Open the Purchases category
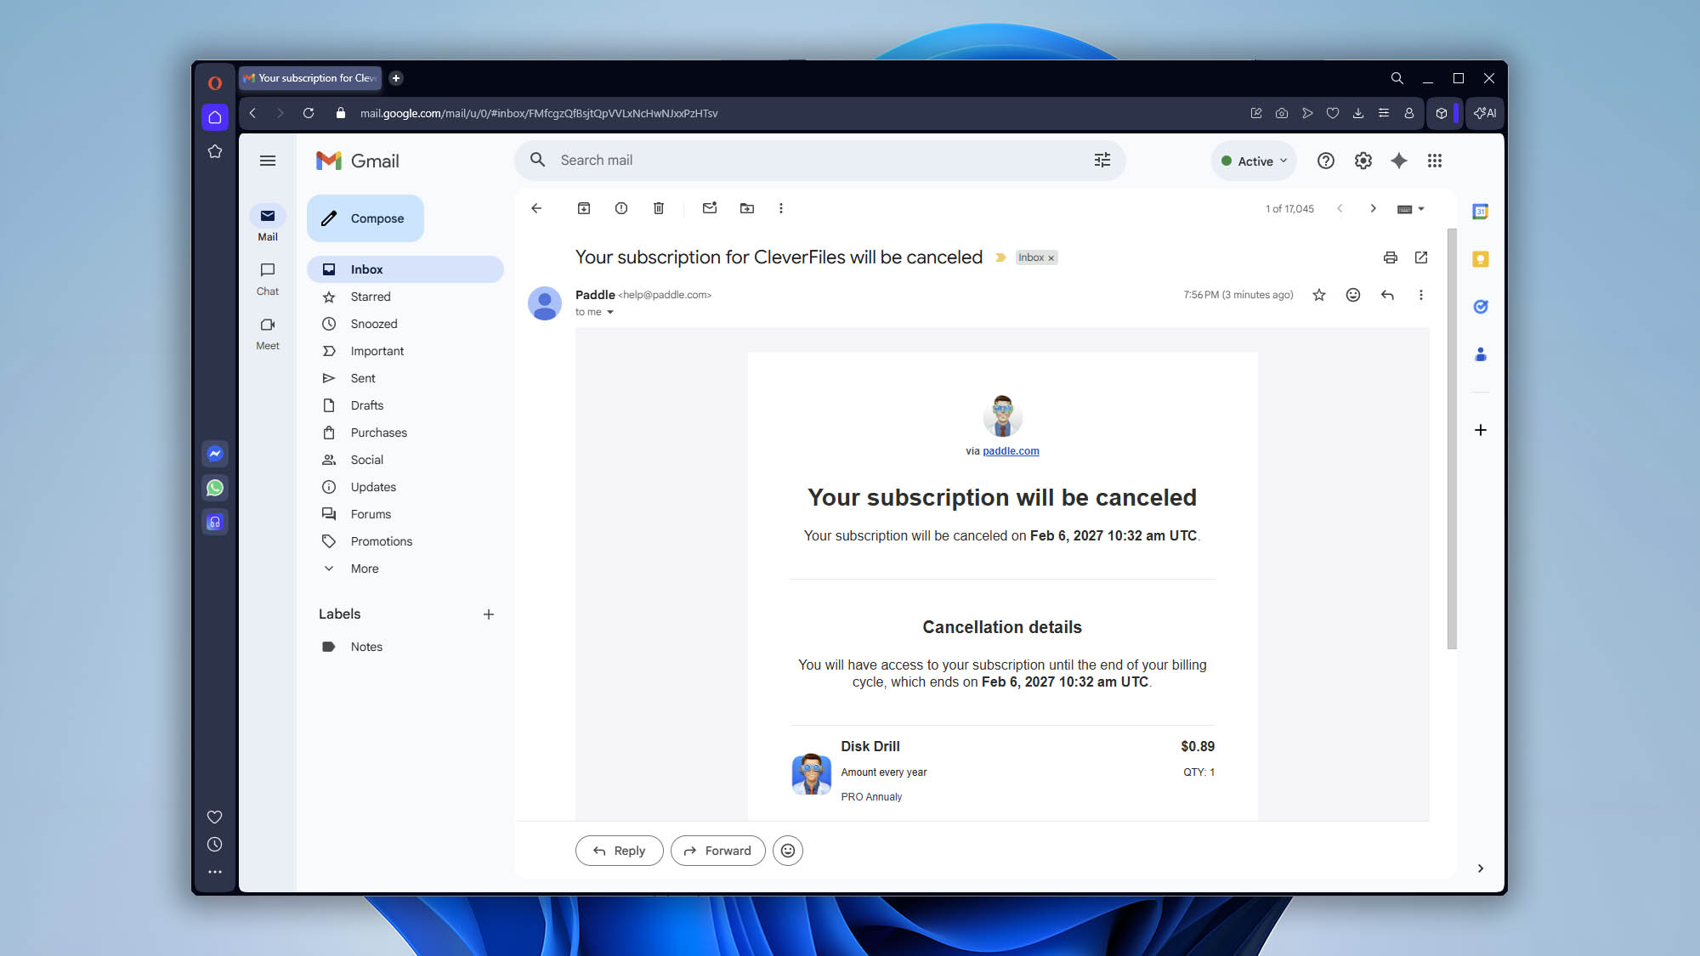The image size is (1700, 956). [405, 433]
